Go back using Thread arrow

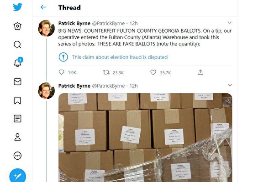(43, 7)
